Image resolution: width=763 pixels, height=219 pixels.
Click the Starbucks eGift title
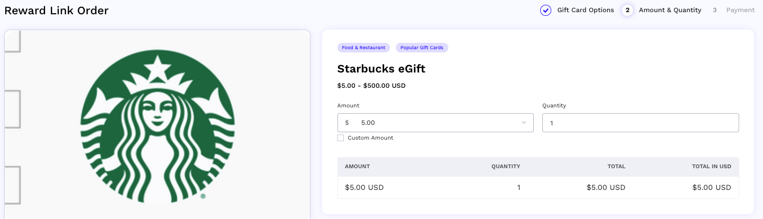(381, 69)
